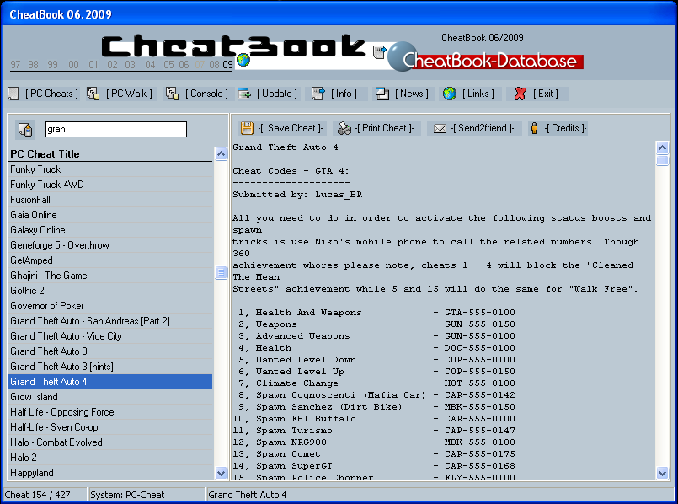Viewport: 678px width, 504px height.
Task: Select Halo - Combat Evolved entry
Action: pyautogui.click(x=110, y=442)
